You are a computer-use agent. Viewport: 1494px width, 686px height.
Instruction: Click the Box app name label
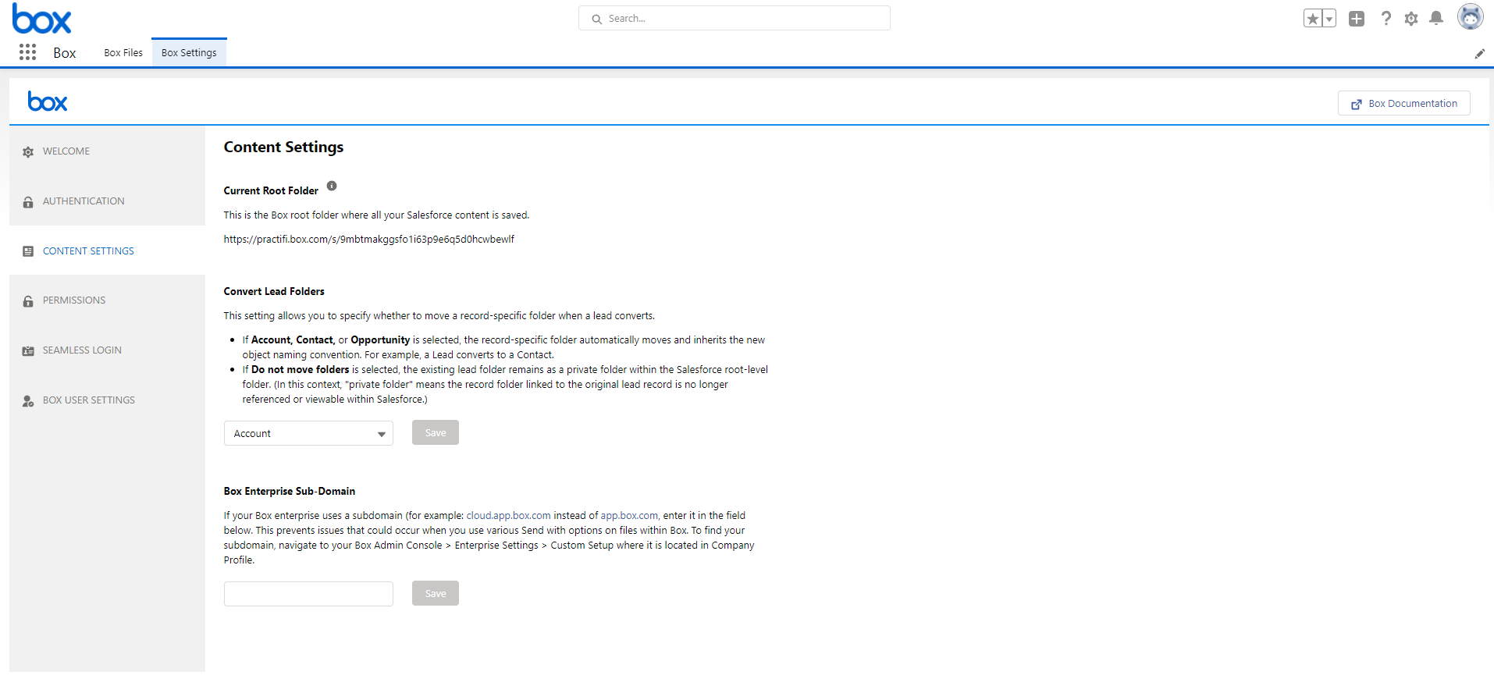pos(65,53)
